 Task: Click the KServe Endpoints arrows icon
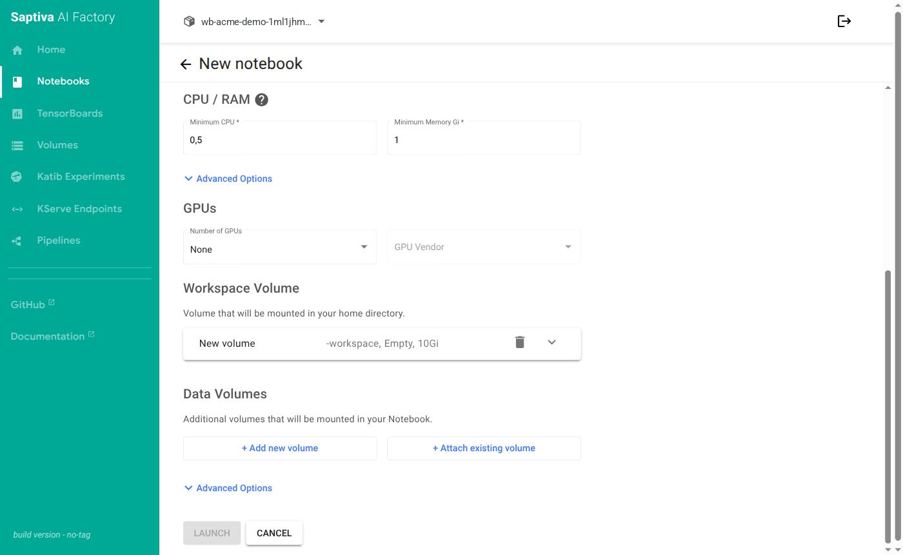pyautogui.click(x=17, y=209)
